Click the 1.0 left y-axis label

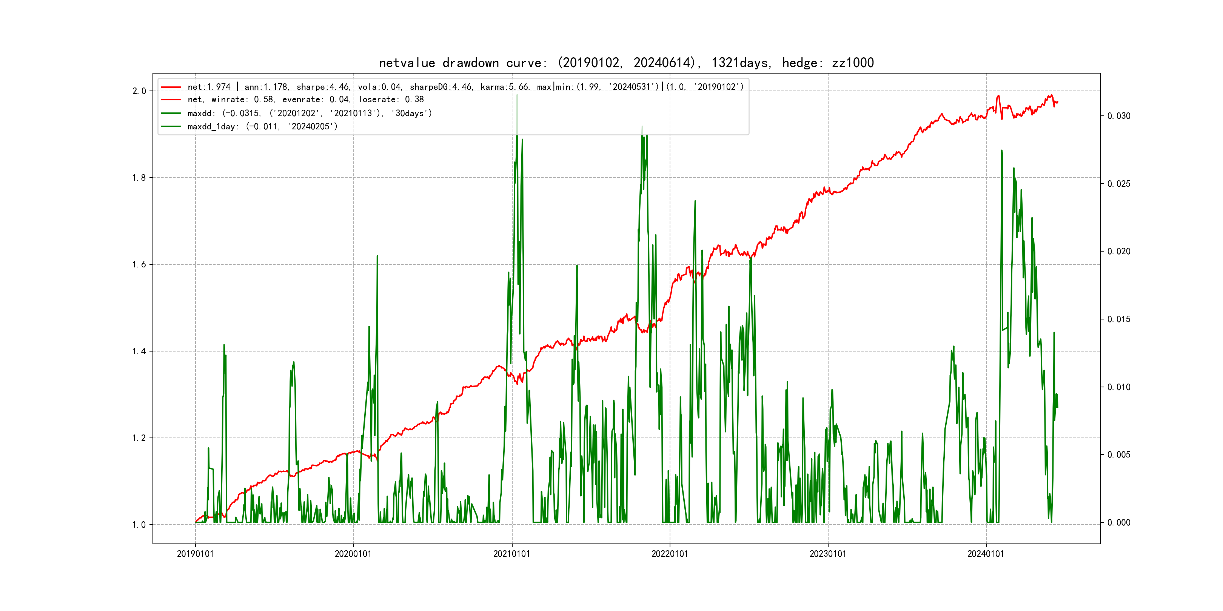point(139,525)
